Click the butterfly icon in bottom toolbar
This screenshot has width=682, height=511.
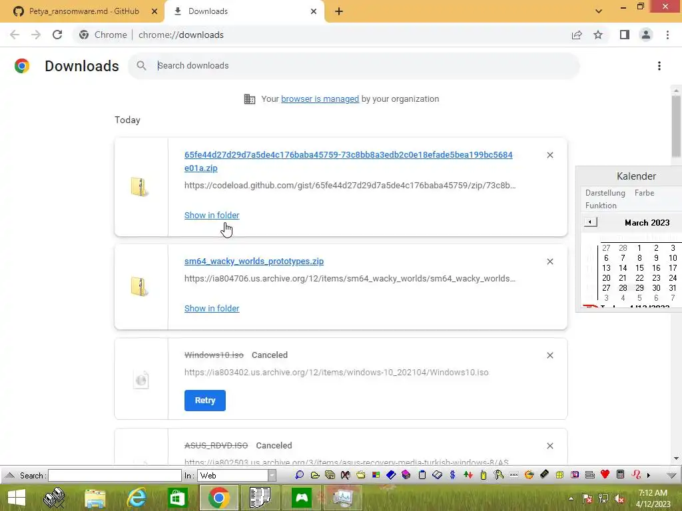[346, 475]
